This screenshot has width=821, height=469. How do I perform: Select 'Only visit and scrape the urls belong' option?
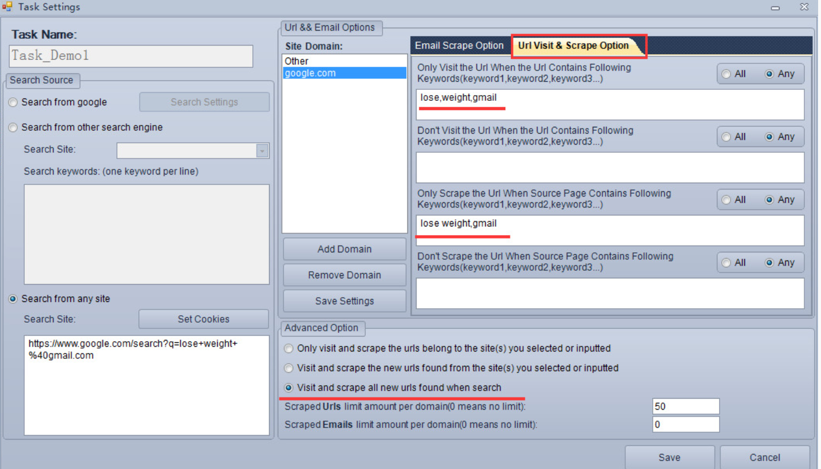[x=289, y=349]
